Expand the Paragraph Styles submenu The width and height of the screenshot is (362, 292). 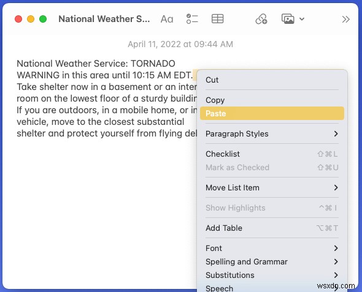click(x=272, y=133)
